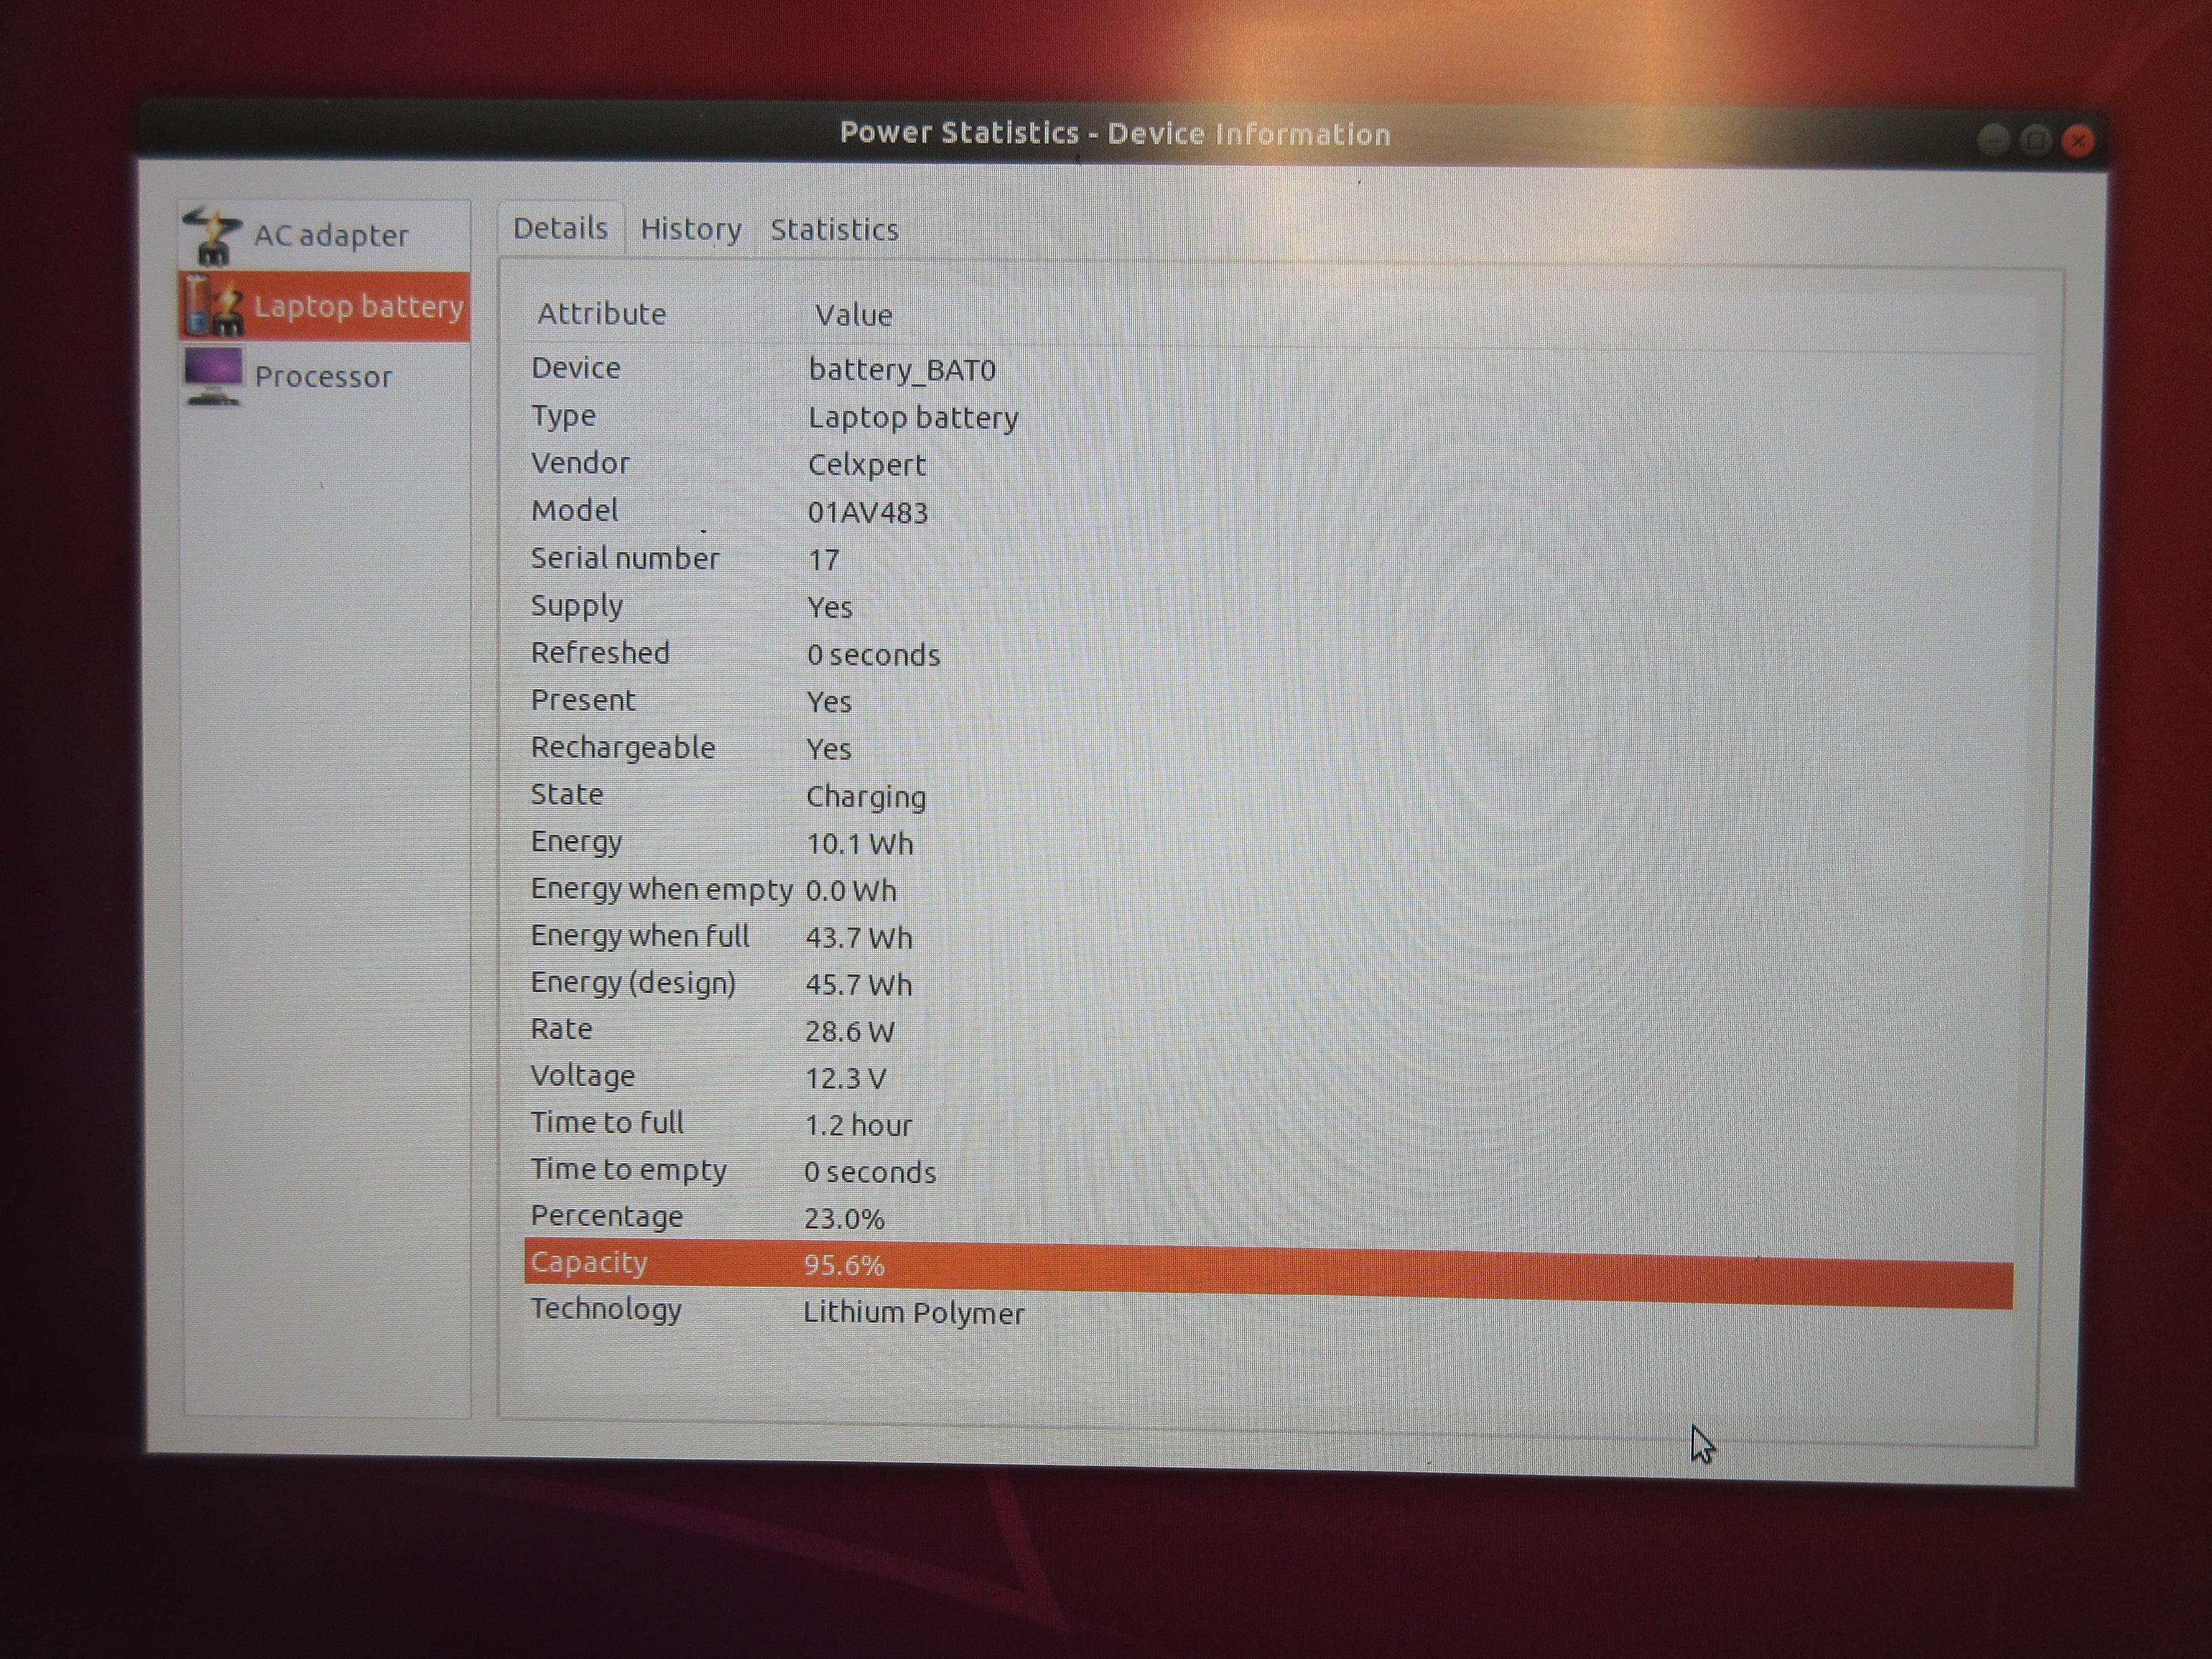Click the 43.7 Wh value
The width and height of the screenshot is (2212, 1659).
click(x=859, y=938)
